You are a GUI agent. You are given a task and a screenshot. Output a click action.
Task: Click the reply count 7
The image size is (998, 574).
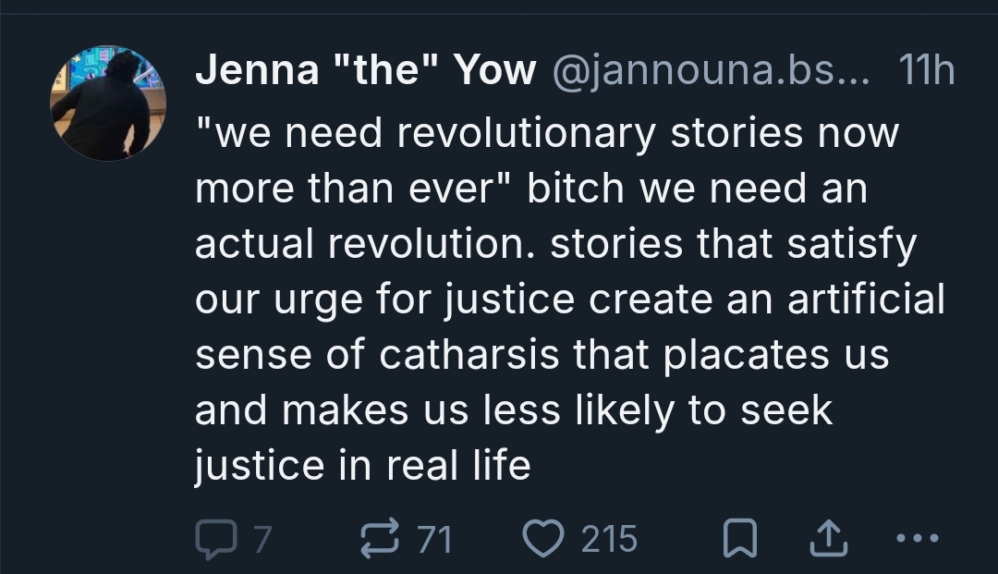pos(262,538)
